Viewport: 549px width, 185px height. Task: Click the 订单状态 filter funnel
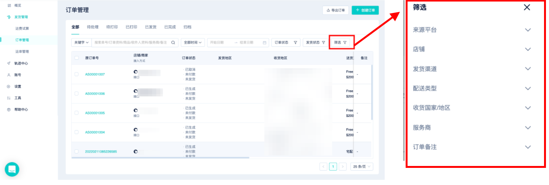pyautogui.click(x=295, y=43)
